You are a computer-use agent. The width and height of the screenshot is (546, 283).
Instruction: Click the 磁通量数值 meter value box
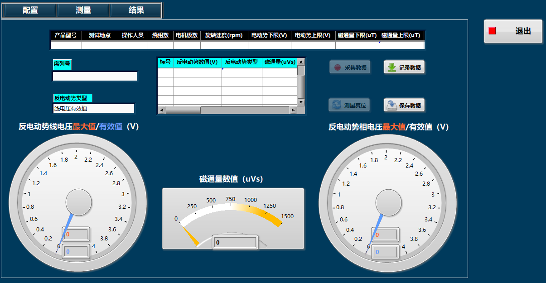(235, 243)
